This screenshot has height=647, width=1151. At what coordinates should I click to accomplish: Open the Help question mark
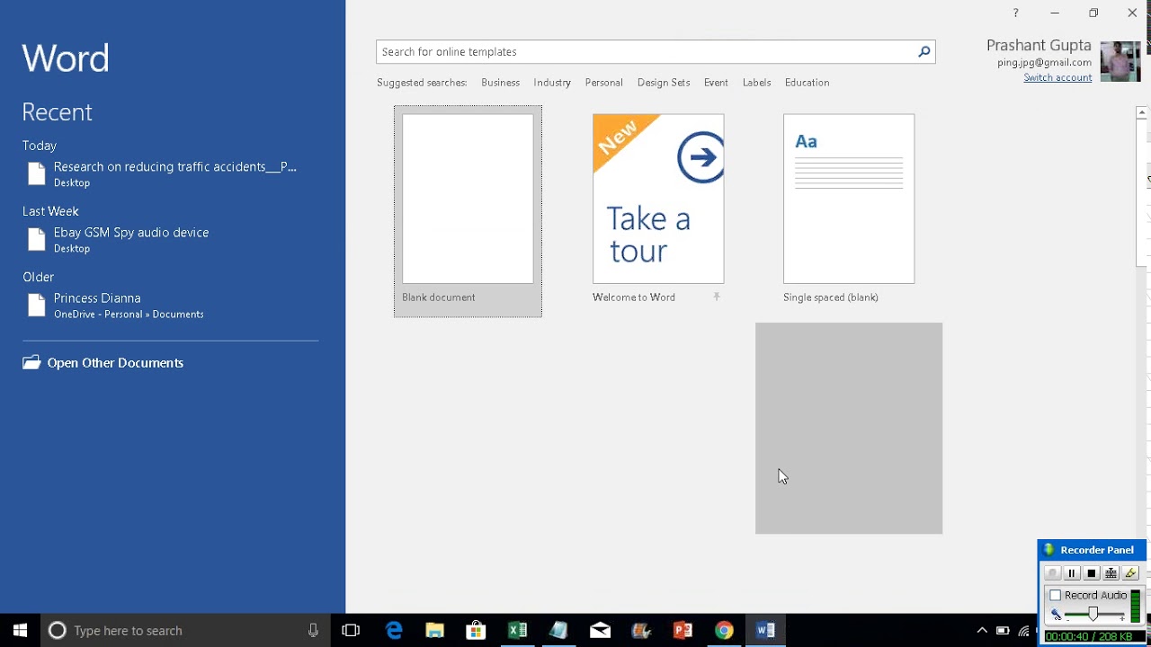tap(1015, 13)
